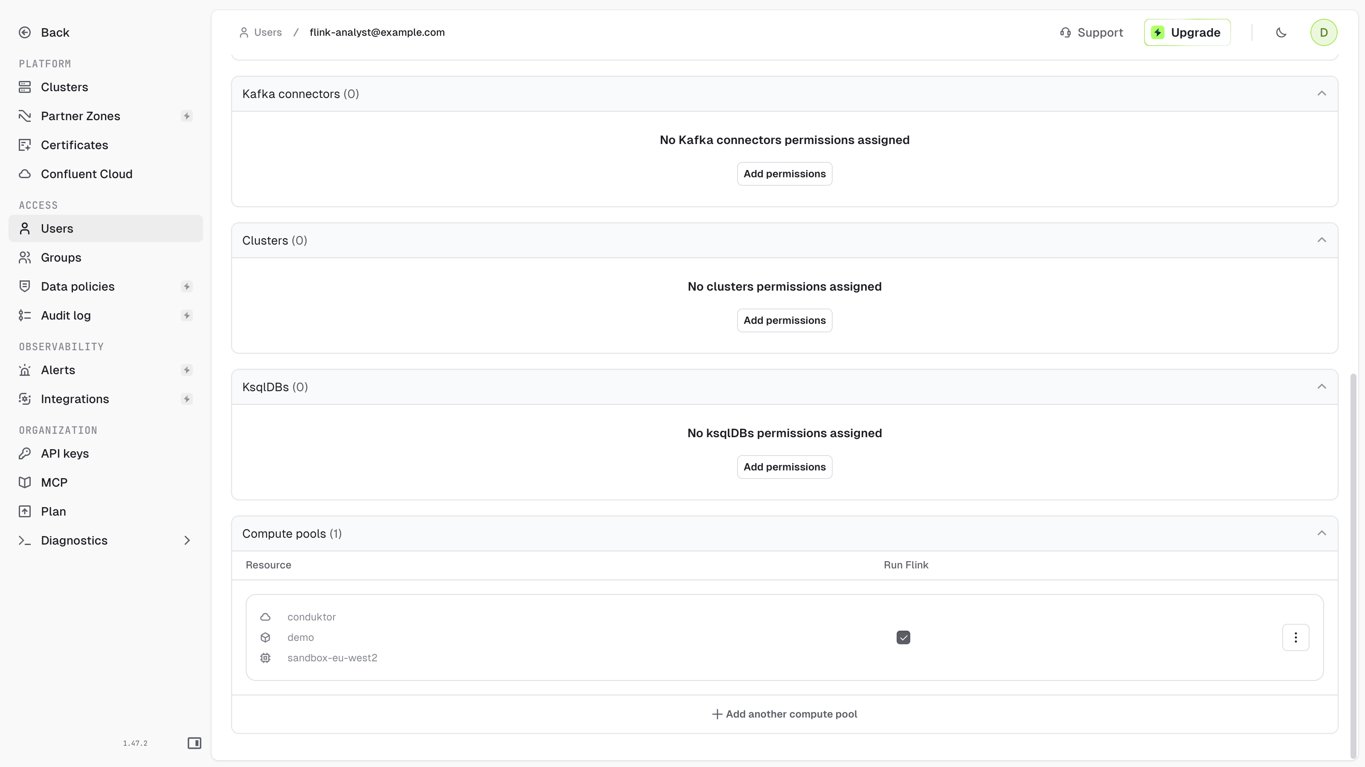Collapse the Kafka connectors section
Viewport: 1365px width, 767px height.
pyautogui.click(x=1321, y=94)
